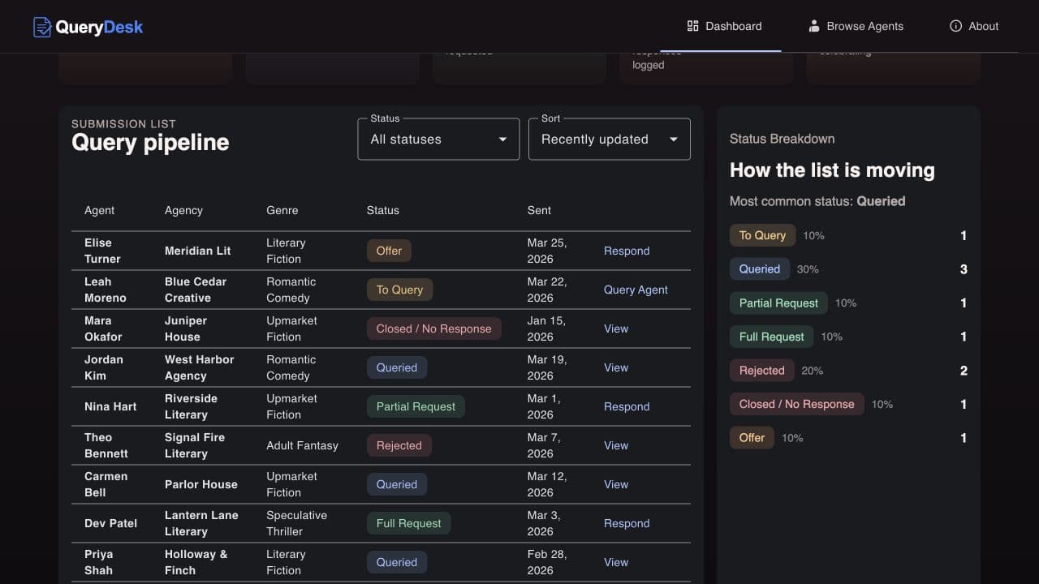
Task: Click View for Carmen Bell
Action: [616, 484]
